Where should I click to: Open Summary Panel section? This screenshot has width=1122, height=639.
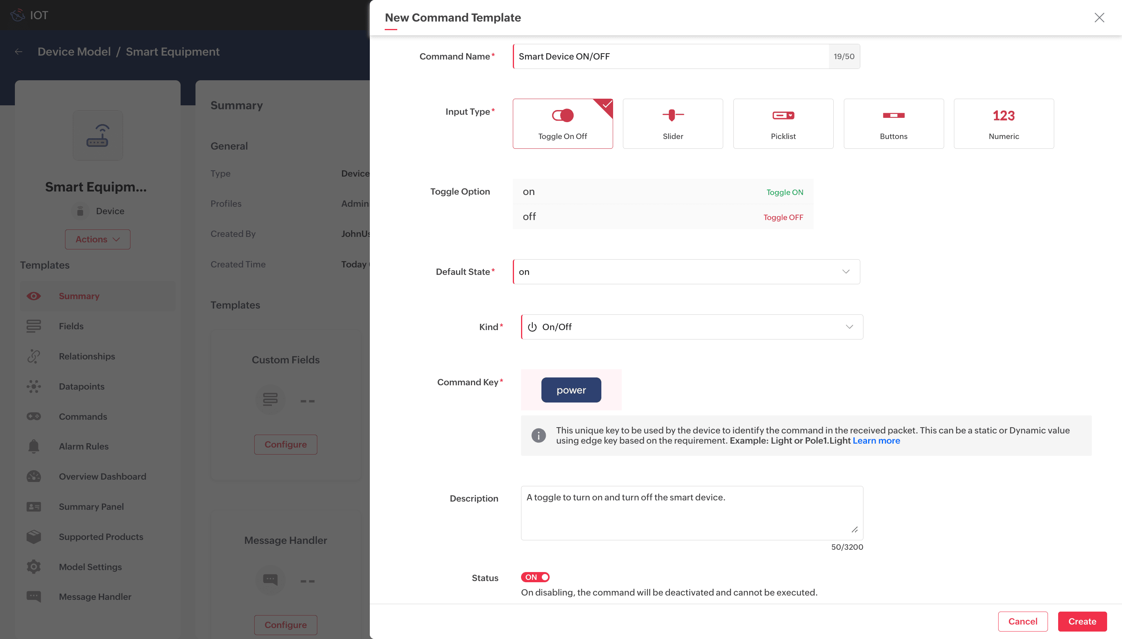pyautogui.click(x=98, y=507)
